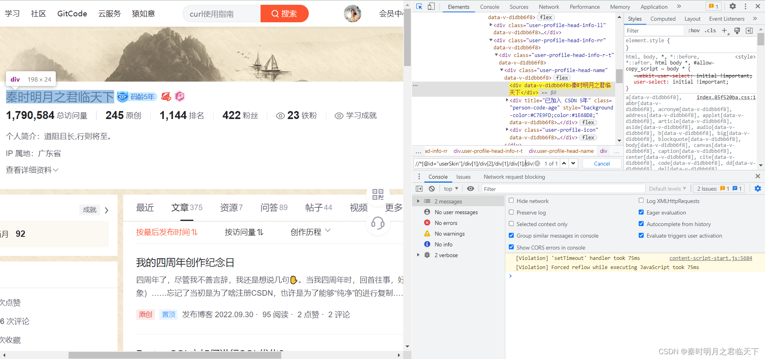Enable Log XMLHttpRequests checkbox
This screenshot has width=765, height=359.
pos(641,201)
